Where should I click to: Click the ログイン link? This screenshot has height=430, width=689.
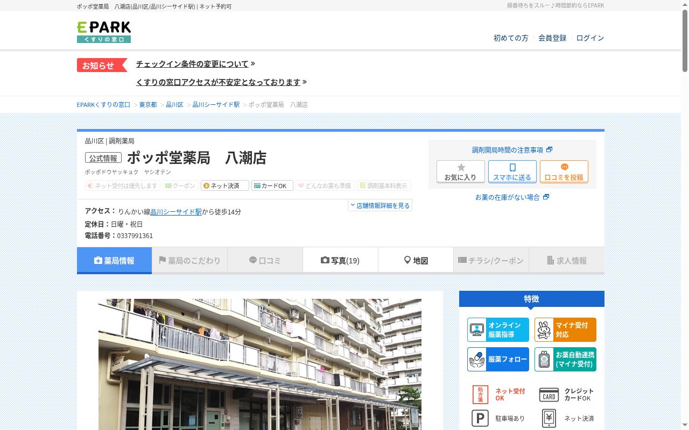(x=590, y=38)
